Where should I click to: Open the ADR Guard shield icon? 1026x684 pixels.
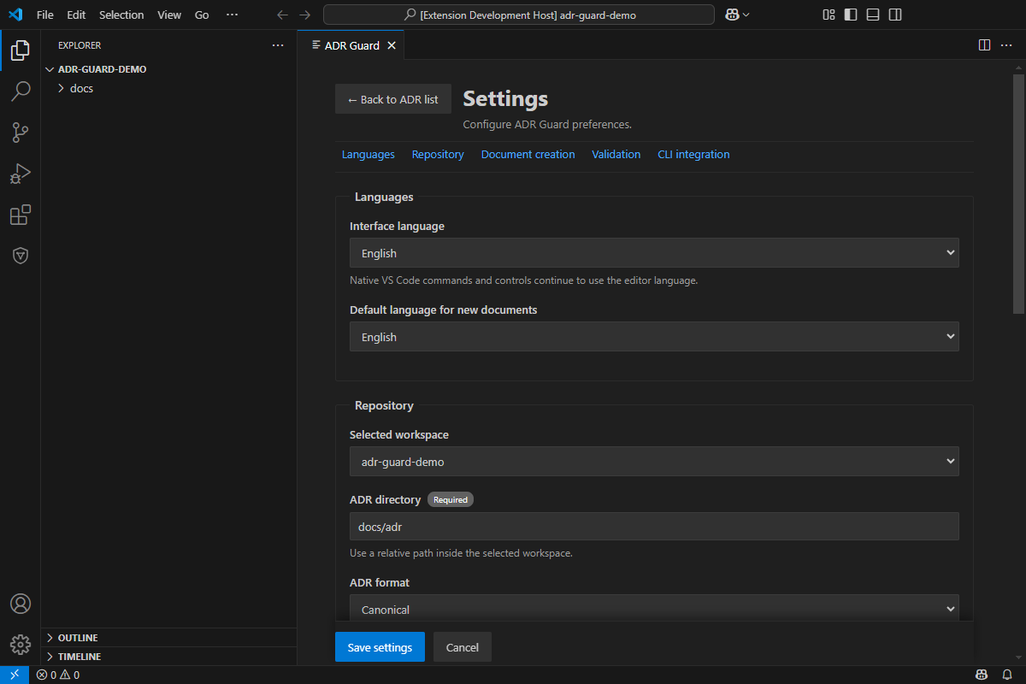pyautogui.click(x=21, y=256)
